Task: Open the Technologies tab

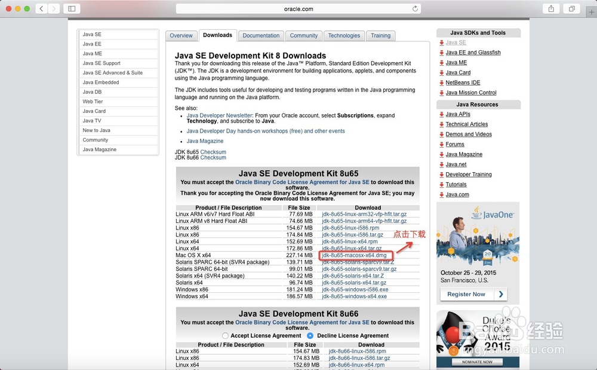Action: (x=344, y=35)
